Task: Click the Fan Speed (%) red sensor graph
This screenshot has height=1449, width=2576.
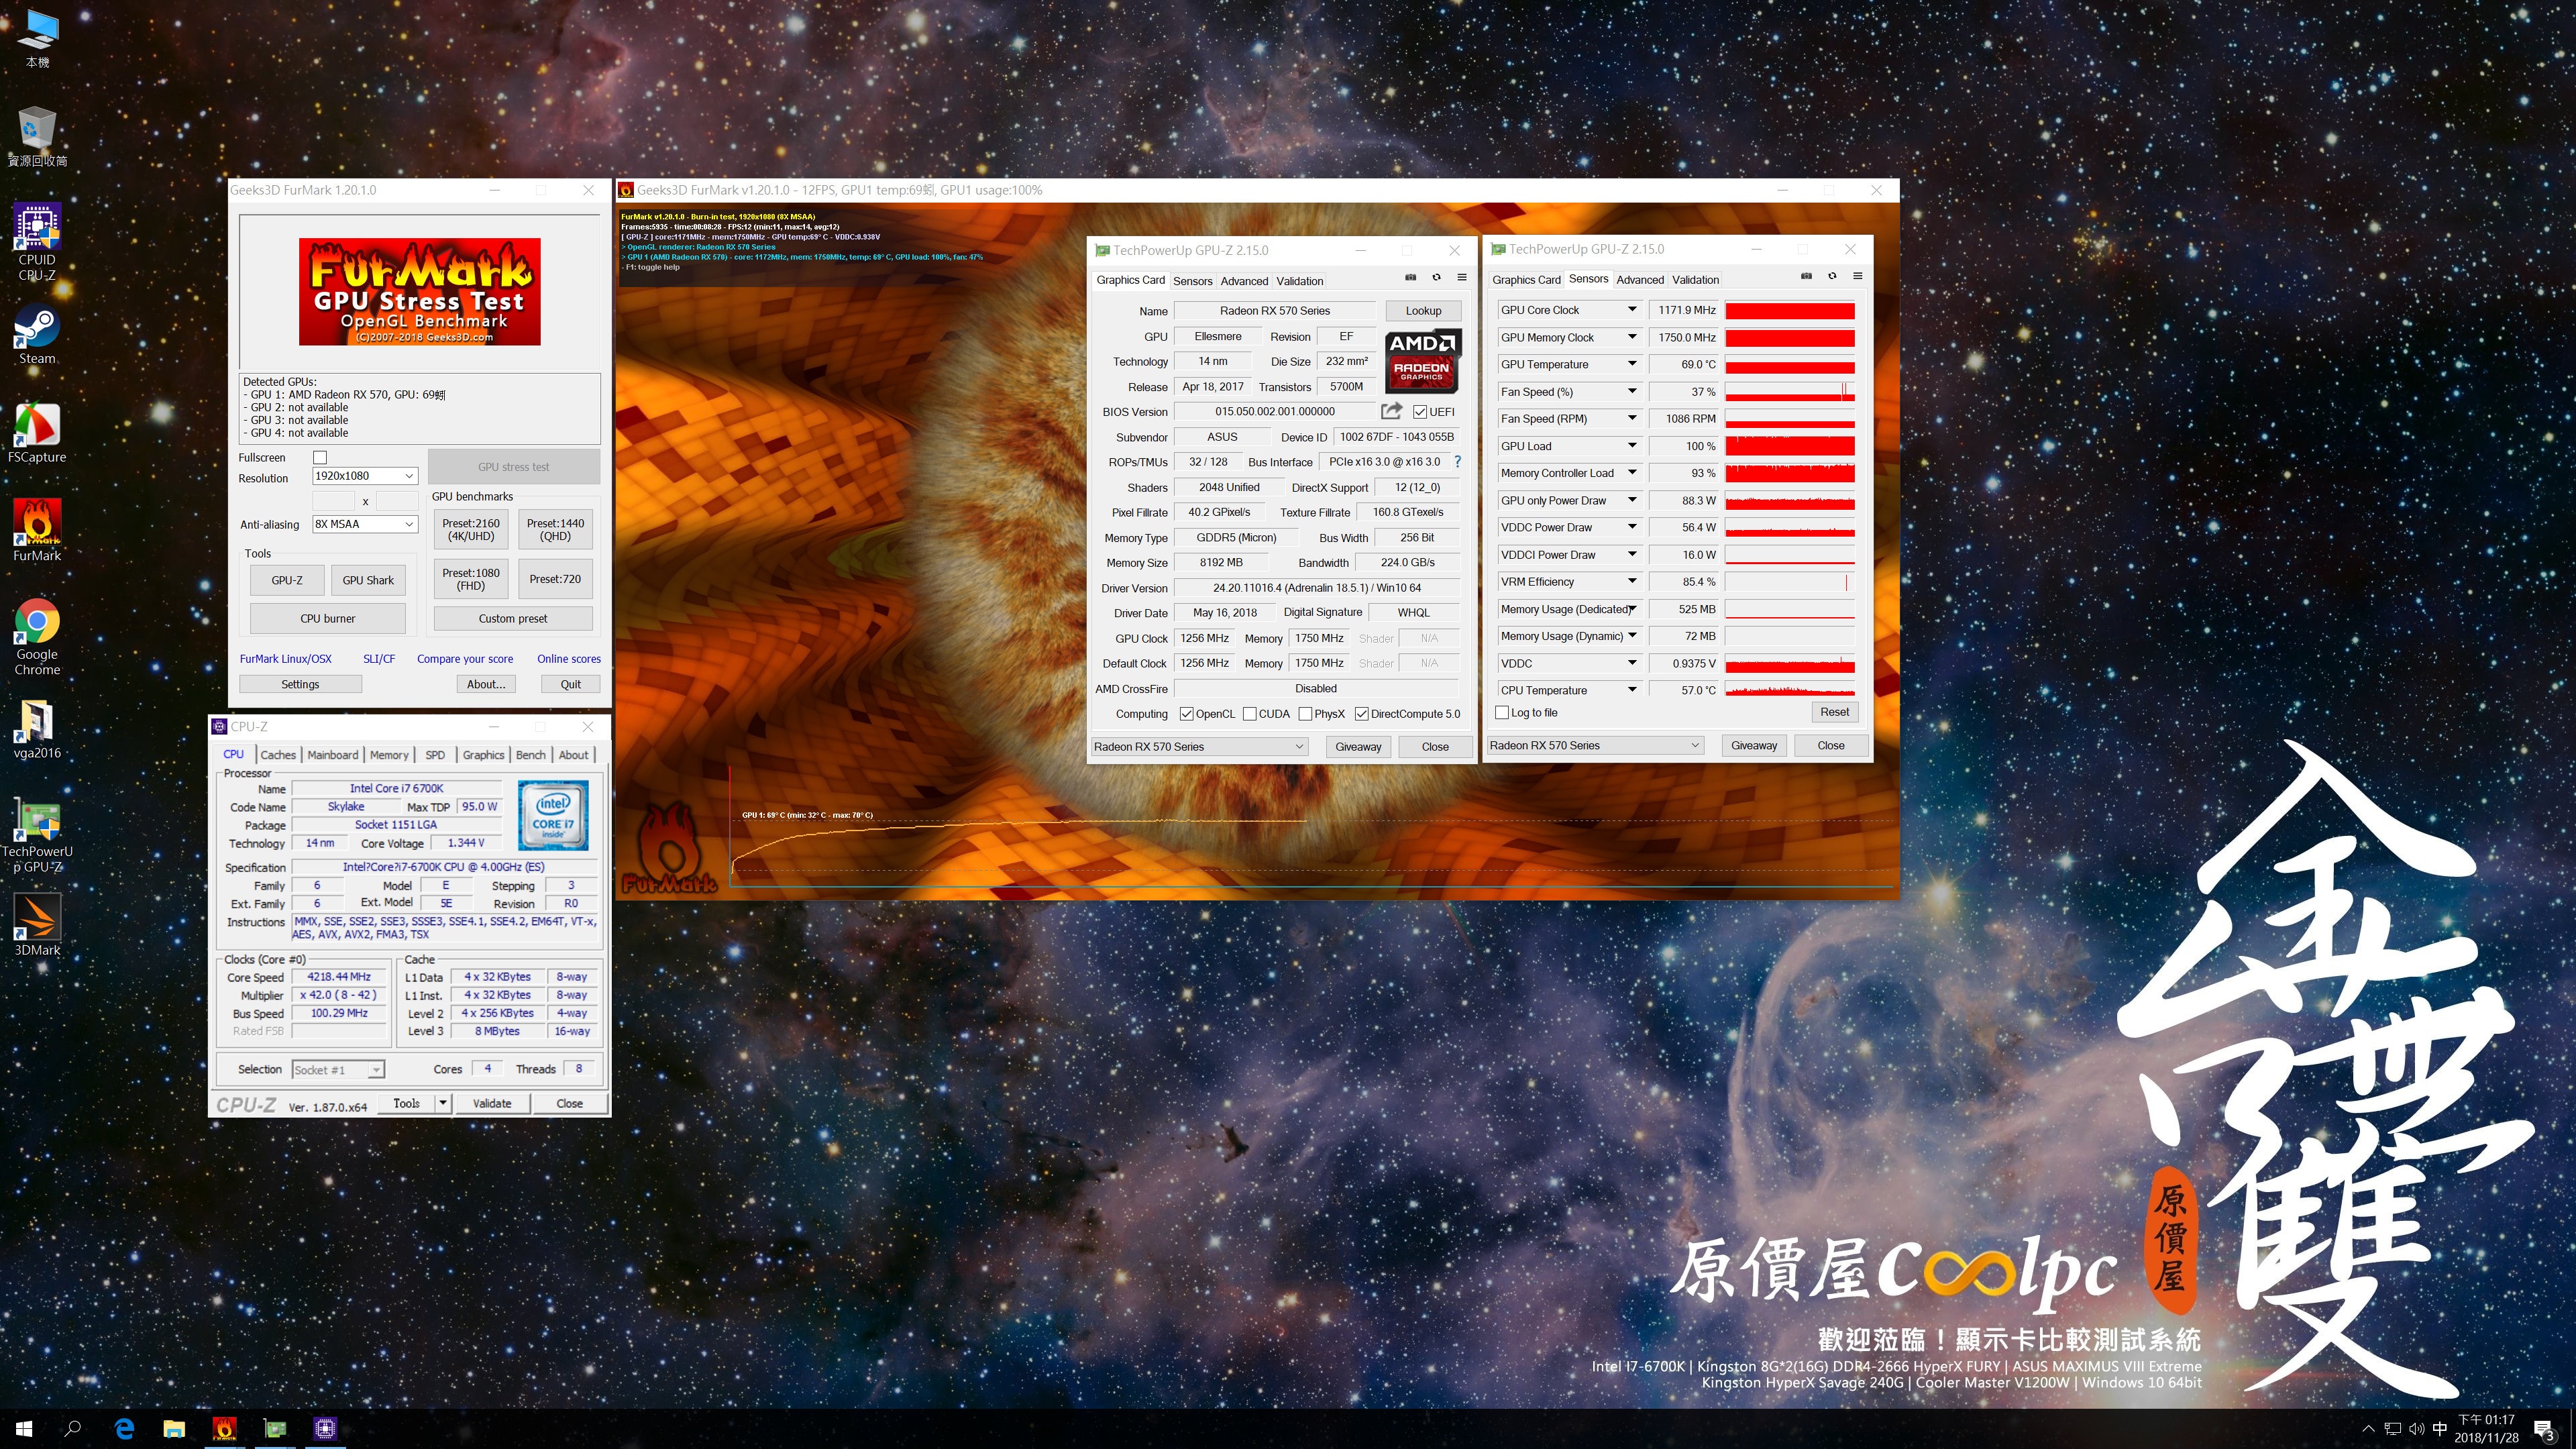Action: pyautogui.click(x=1790, y=392)
